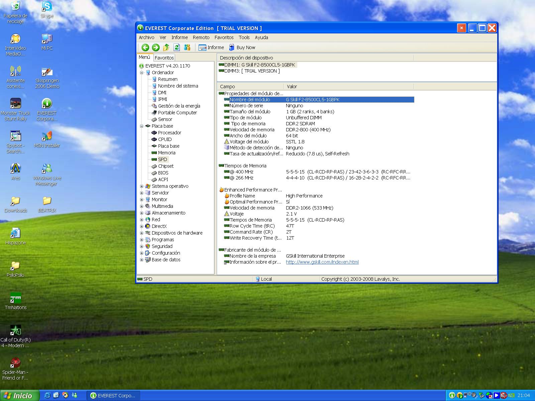Click the Up level toolbar icon
Screen dimensions: 535x401
coord(166,47)
